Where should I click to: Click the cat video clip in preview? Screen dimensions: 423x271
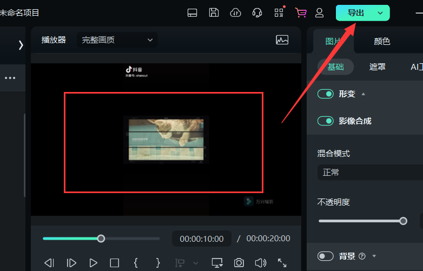point(166,140)
